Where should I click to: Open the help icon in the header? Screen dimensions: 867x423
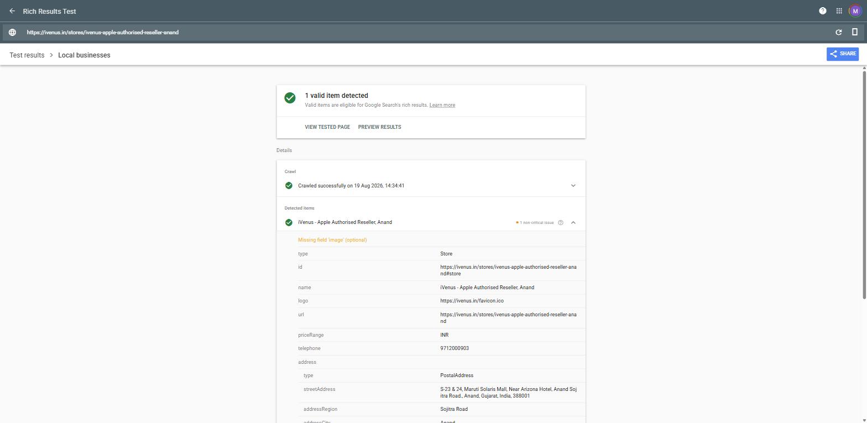coord(823,11)
